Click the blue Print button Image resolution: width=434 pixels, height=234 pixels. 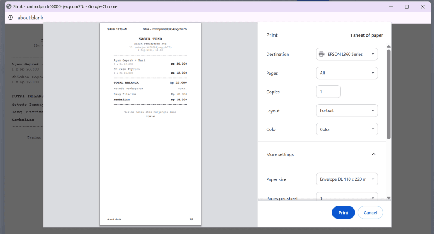pyautogui.click(x=343, y=212)
